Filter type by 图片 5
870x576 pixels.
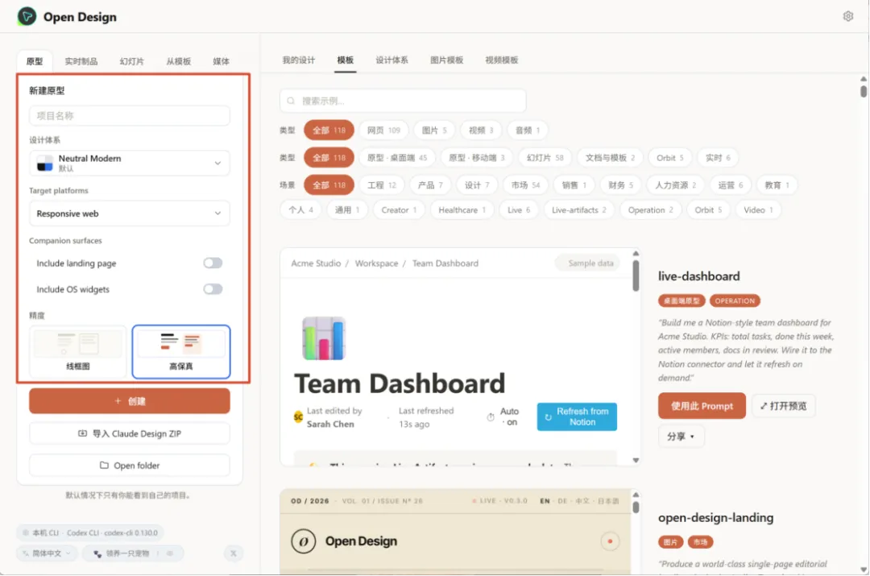[434, 130]
